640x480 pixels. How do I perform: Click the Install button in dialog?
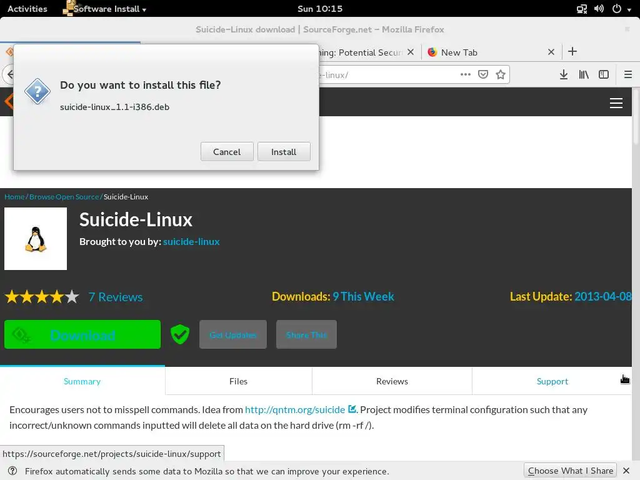click(284, 152)
